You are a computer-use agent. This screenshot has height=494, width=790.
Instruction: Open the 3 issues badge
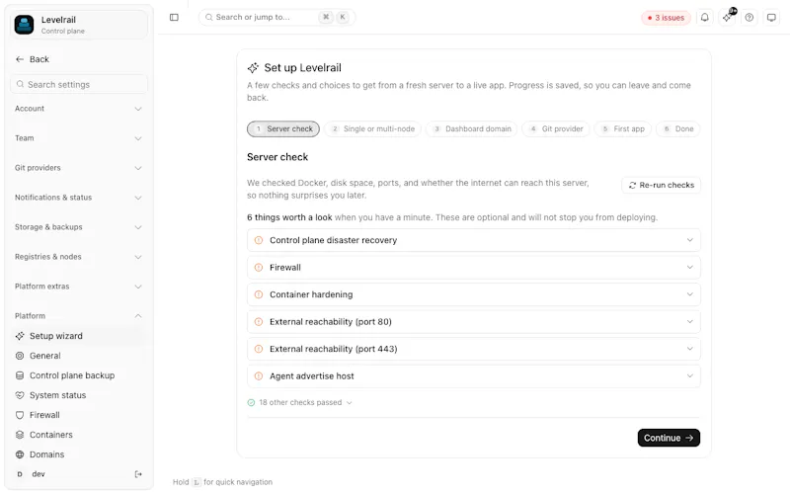666,18
